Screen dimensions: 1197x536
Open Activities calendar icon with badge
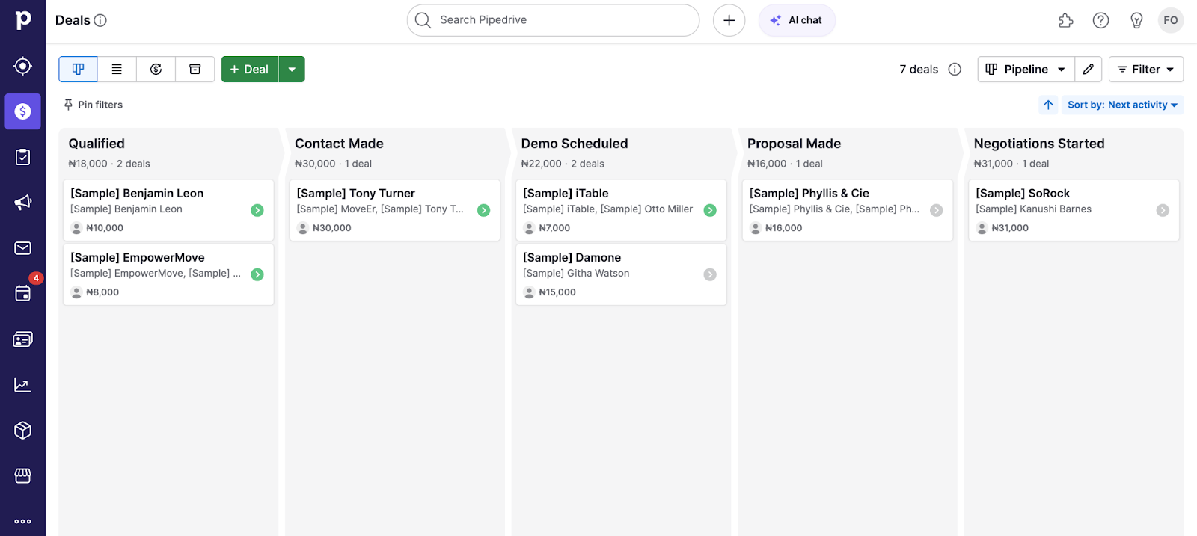pos(22,293)
